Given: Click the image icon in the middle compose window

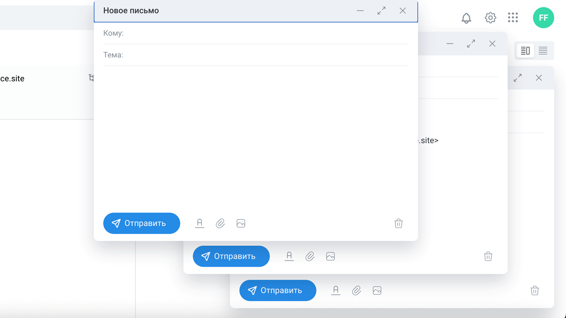Looking at the screenshot, I should click(x=330, y=256).
